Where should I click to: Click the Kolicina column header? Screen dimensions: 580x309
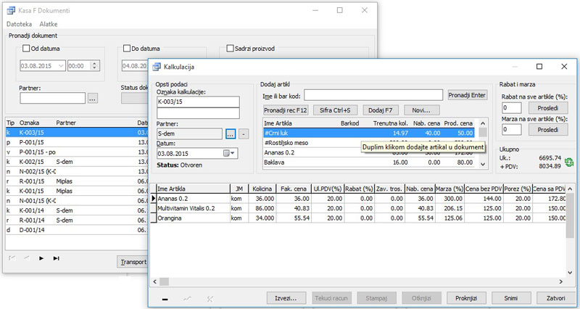[x=262, y=189]
